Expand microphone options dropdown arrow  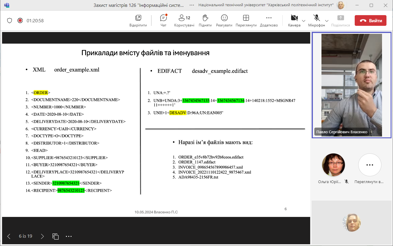[x=327, y=21]
